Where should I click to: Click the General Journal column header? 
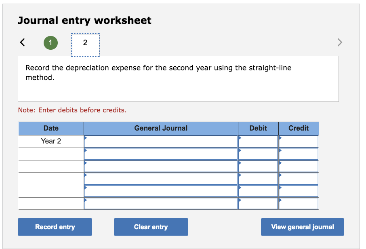coord(160,128)
